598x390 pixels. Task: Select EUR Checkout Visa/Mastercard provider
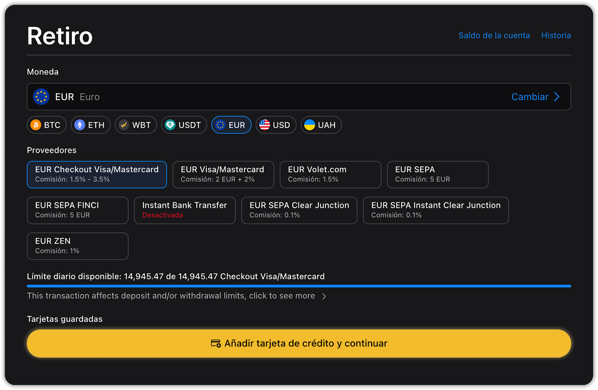pyautogui.click(x=97, y=174)
